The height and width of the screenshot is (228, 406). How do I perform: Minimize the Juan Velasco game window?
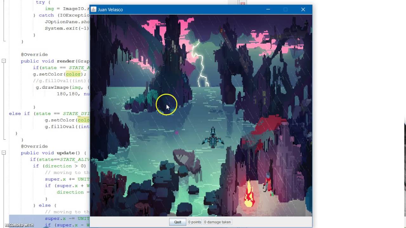[x=268, y=9]
